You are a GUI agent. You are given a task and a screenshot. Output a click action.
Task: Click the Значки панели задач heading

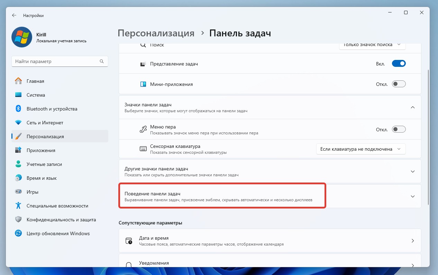[148, 105]
